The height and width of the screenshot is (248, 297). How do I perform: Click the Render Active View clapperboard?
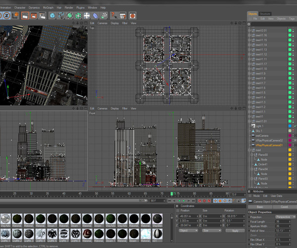pyautogui.click(x=25, y=15)
